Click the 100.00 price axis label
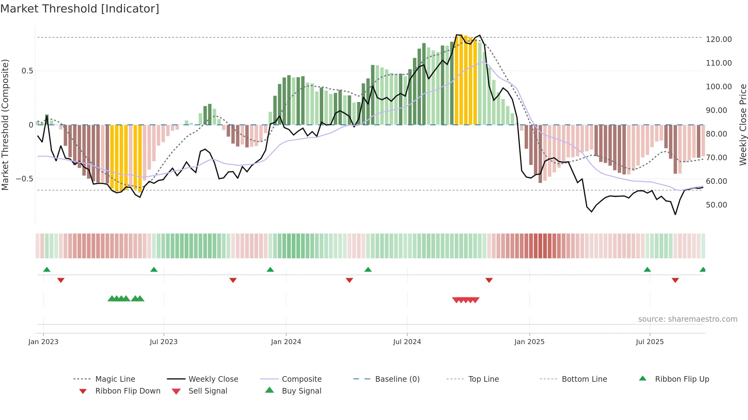This screenshot has width=748, height=420. [719, 87]
